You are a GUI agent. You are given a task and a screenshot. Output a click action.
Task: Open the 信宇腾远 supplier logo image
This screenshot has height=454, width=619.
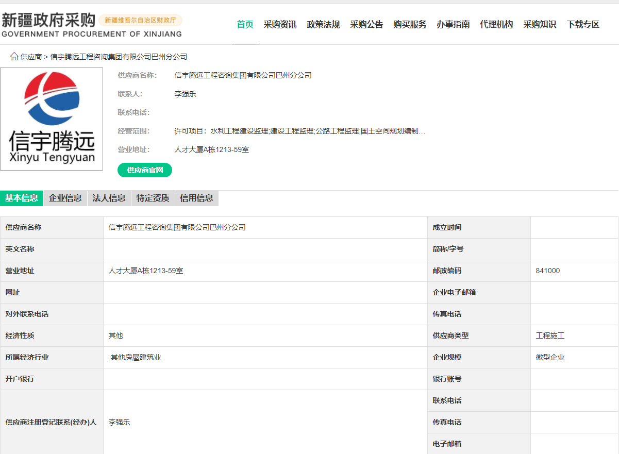(x=52, y=119)
